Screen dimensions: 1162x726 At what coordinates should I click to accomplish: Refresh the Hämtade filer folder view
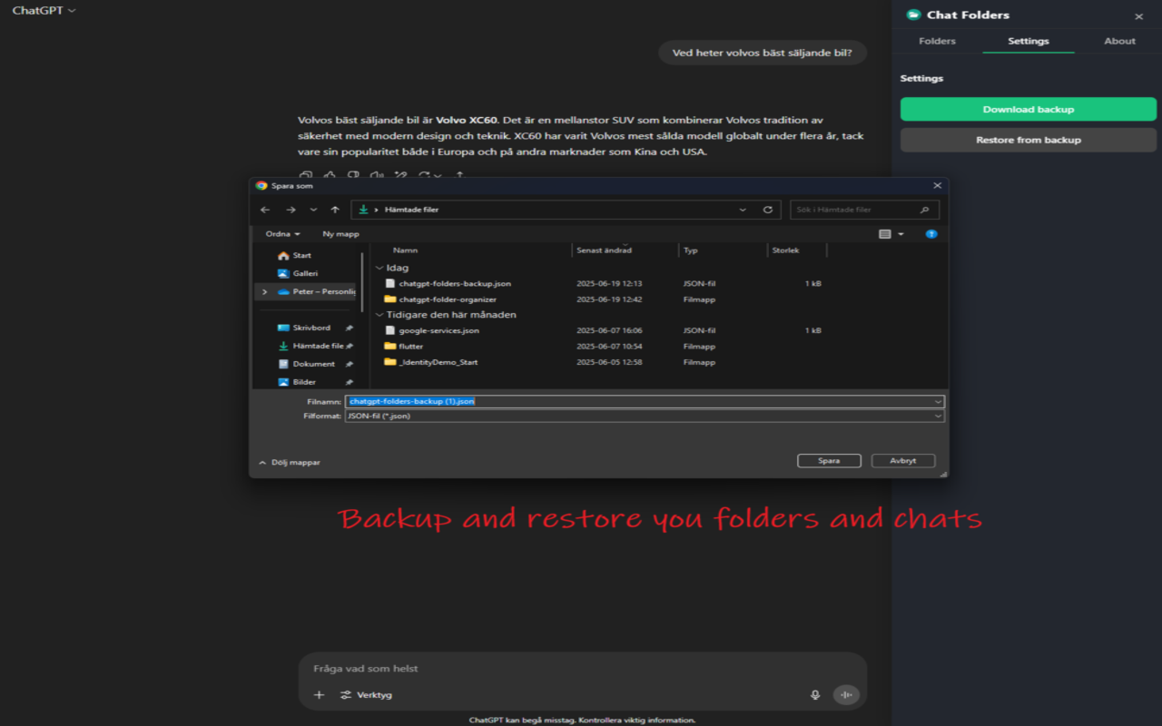[x=767, y=210]
